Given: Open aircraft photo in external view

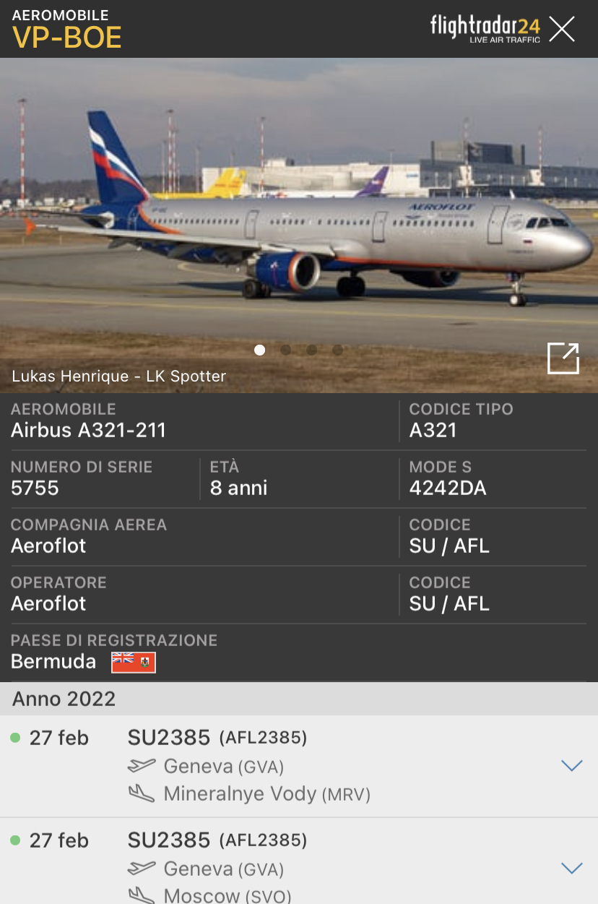Looking at the screenshot, I should [x=563, y=358].
